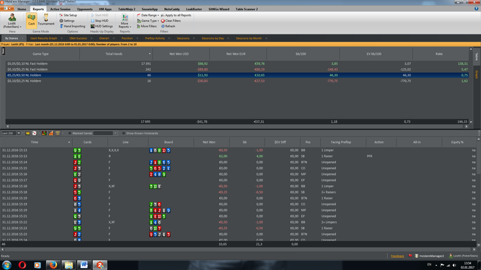Click Clear Filters icon

tap(163, 21)
